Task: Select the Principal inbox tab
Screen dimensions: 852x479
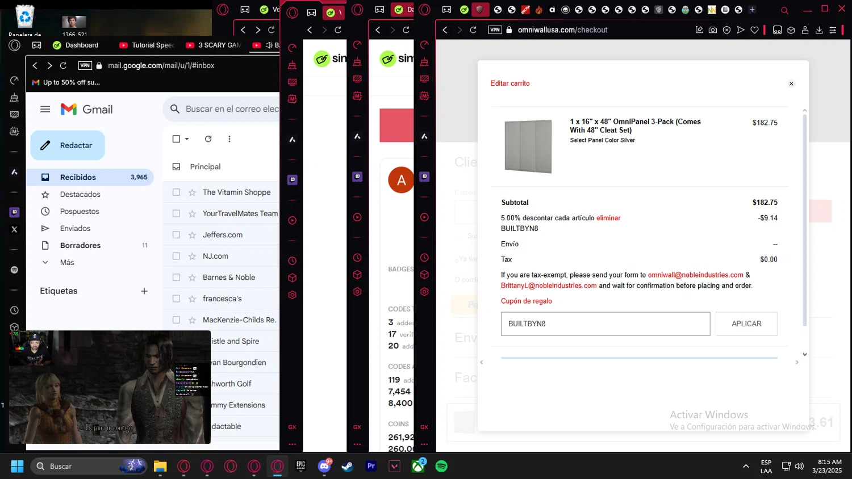Action: (205, 167)
